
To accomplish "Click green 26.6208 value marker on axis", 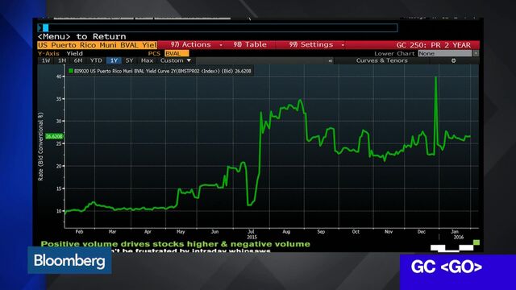I will (x=54, y=136).
